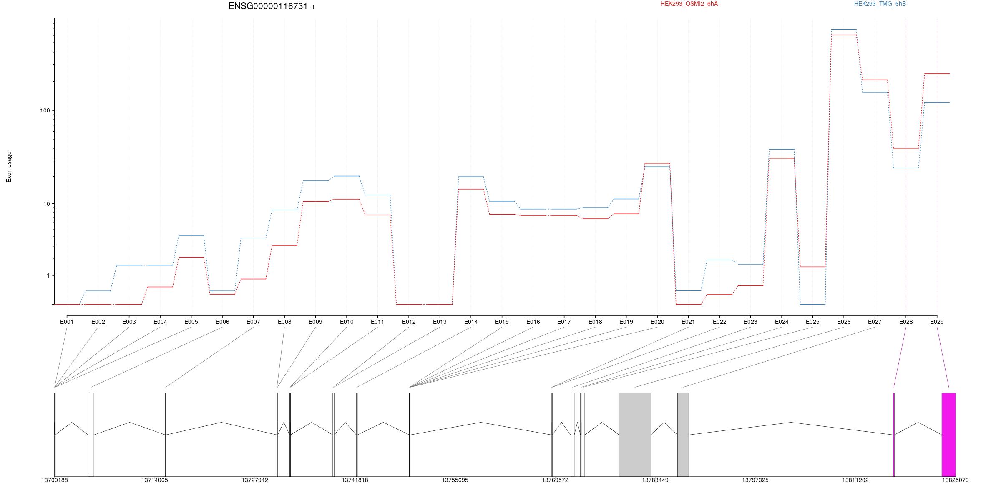The width and height of the screenshot is (1001, 500).
Task: Click exon label E003
Action: pyautogui.click(x=129, y=322)
